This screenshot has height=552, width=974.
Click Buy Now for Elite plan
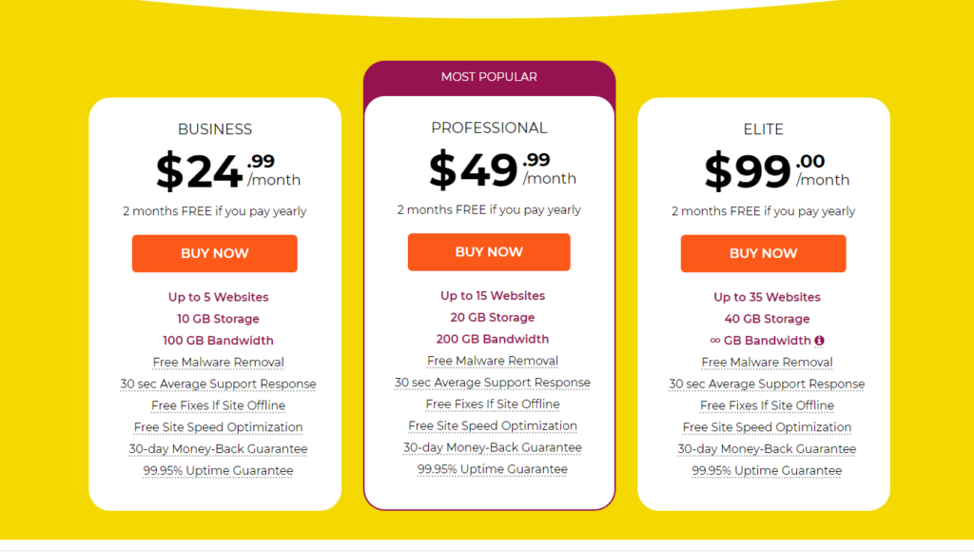click(764, 253)
